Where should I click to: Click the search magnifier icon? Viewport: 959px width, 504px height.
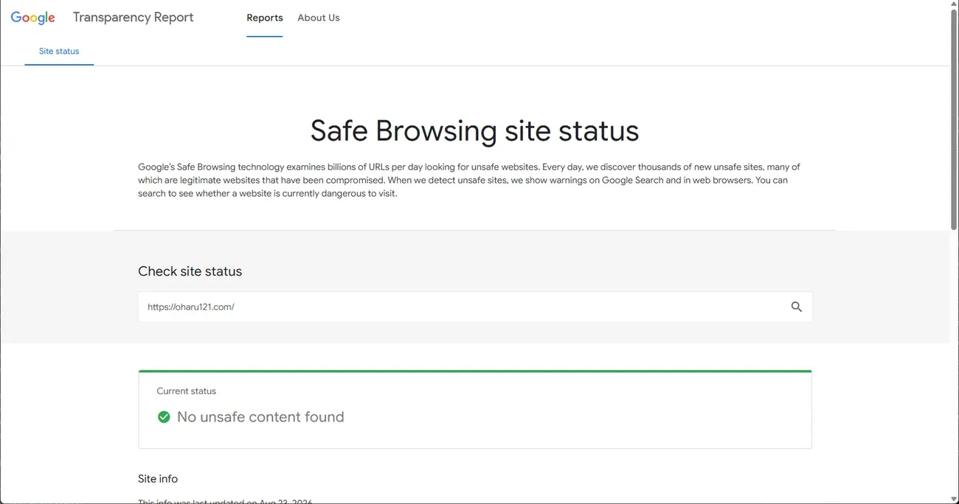tap(796, 307)
